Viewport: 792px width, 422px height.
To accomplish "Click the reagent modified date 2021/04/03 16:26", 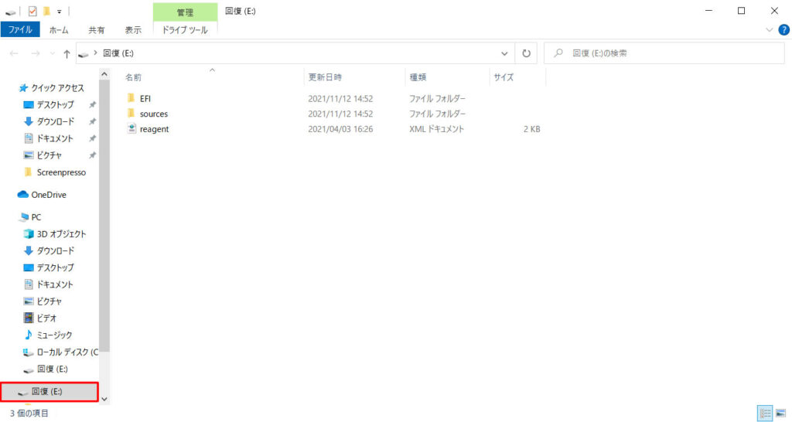I will point(340,129).
